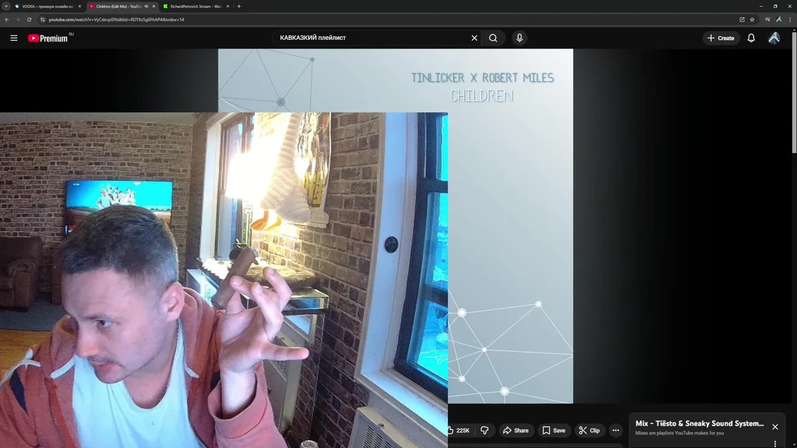Close the Children (Edit Mix) tab

click(x=154, y=6)
